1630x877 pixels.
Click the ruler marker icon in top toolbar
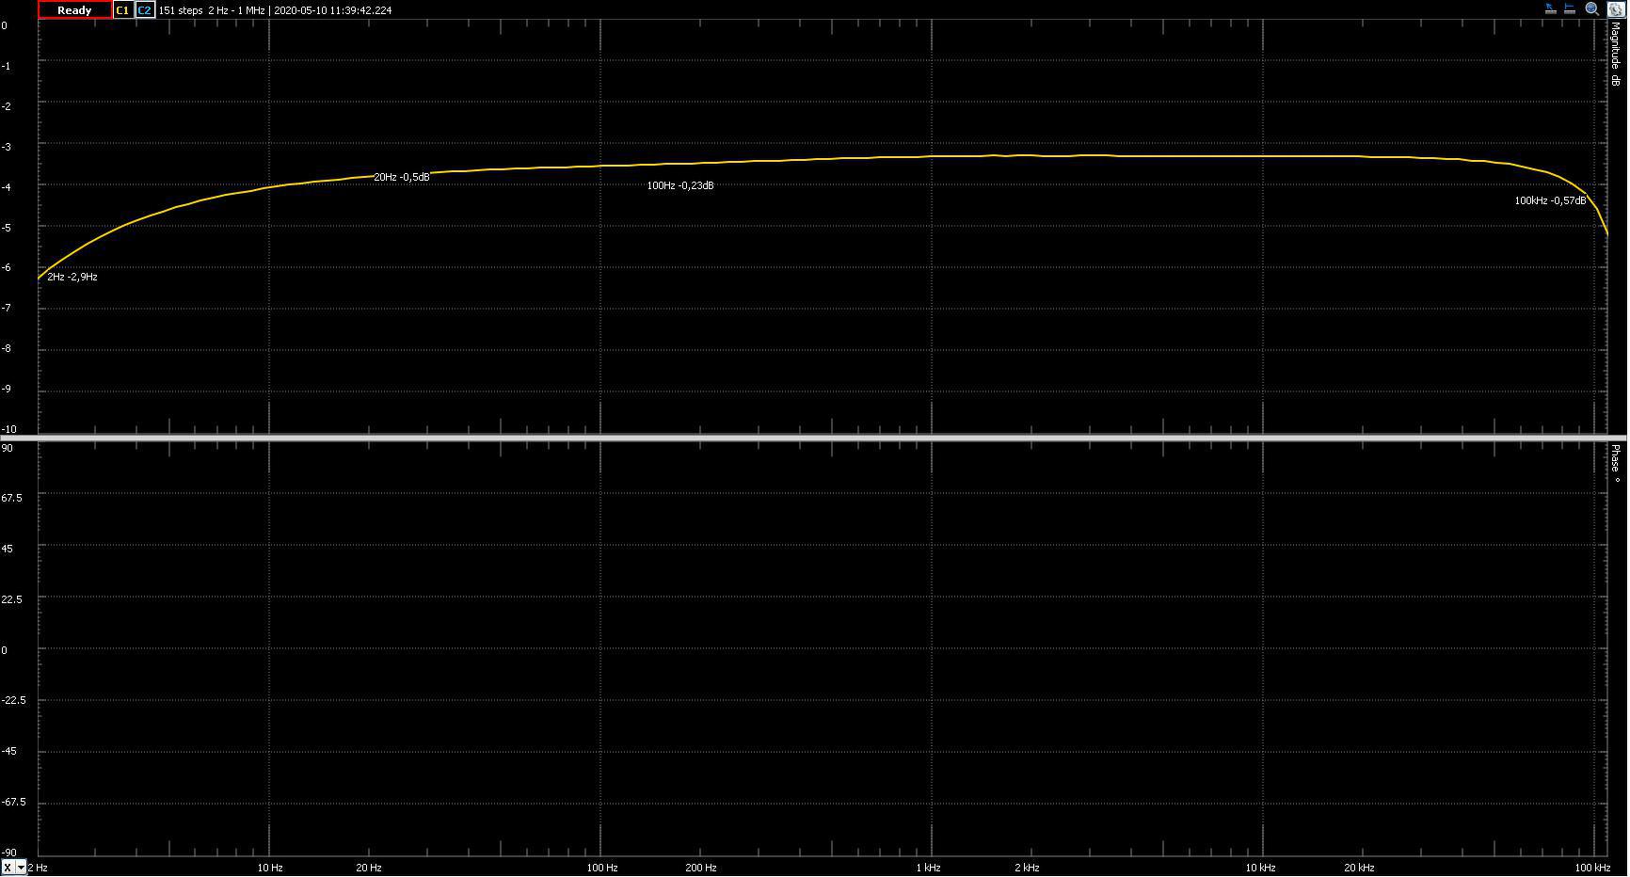pyautogui.click(x=1570, y=9)
